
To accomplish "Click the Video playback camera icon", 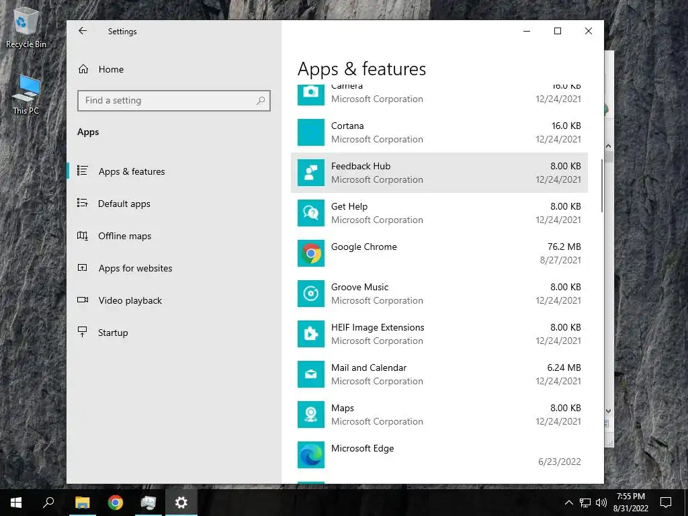I will 83,300.
